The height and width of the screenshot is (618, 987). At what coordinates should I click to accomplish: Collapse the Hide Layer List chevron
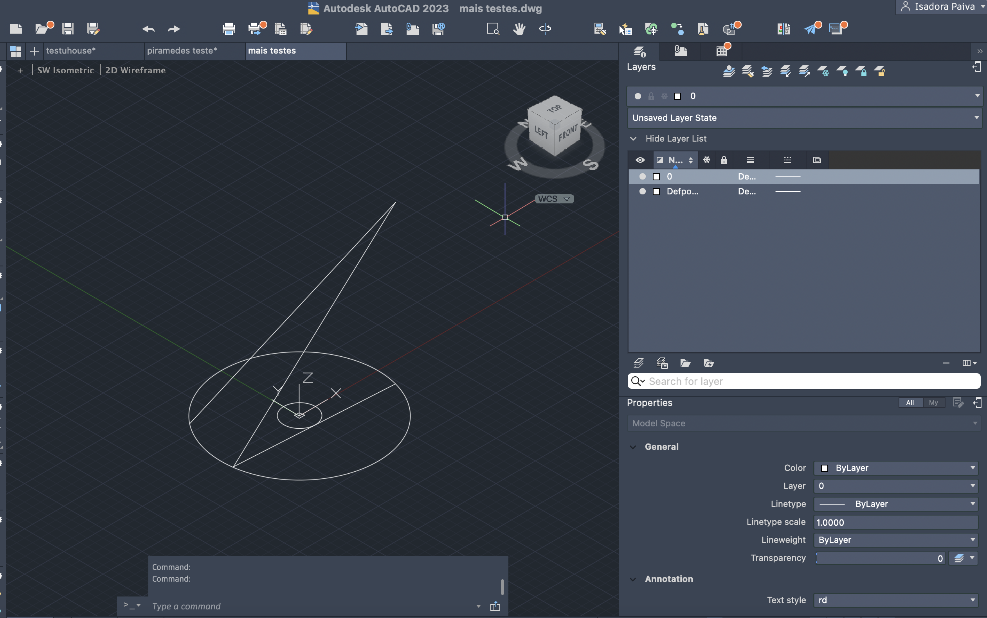tap(633, 138)
